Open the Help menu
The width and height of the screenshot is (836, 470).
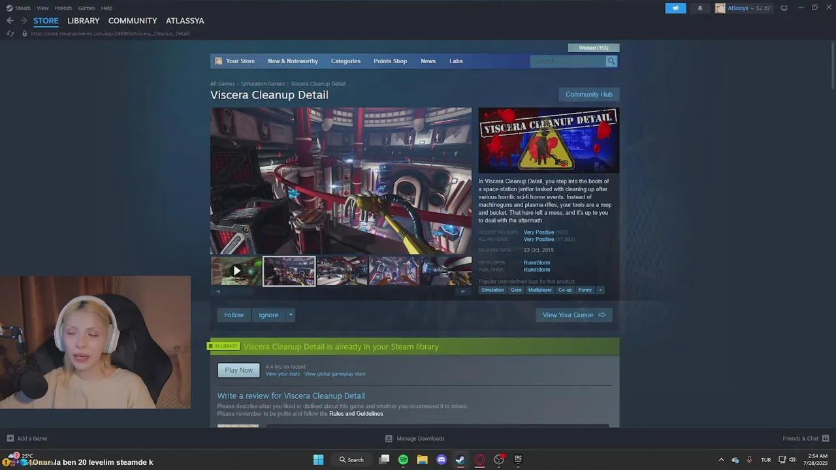click(107, 8)
